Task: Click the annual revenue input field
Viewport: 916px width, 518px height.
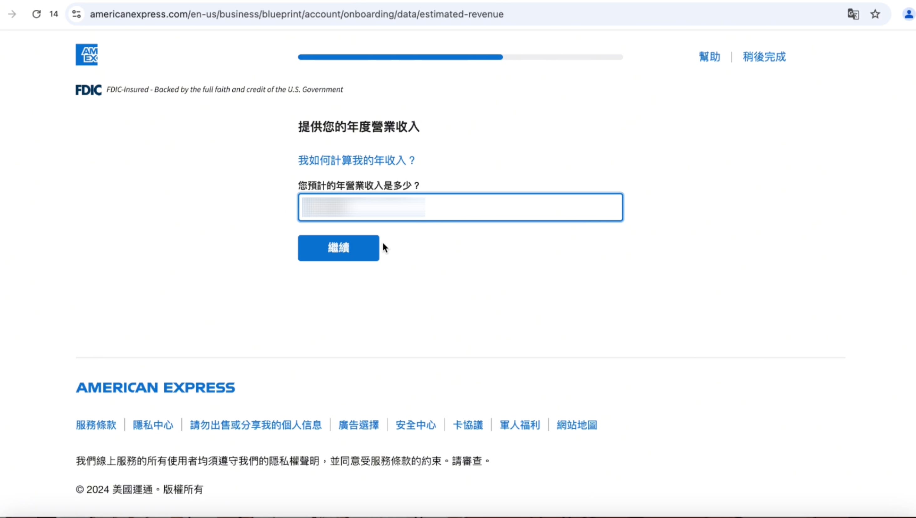Action: pos(460,207)
